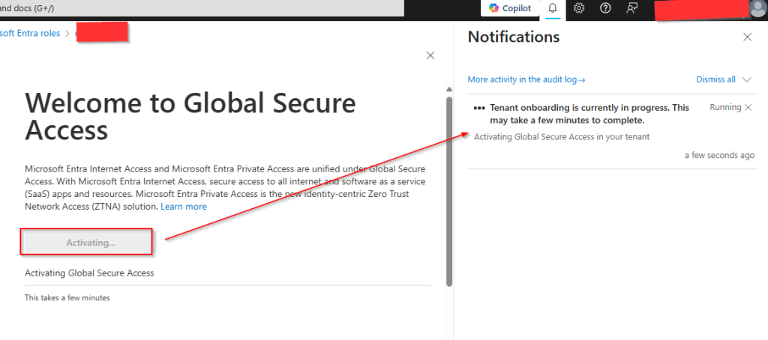Close the Welcome to Global Secure Access pane
The height and width of the screenshot is (340, 768).
pos(430,55)
